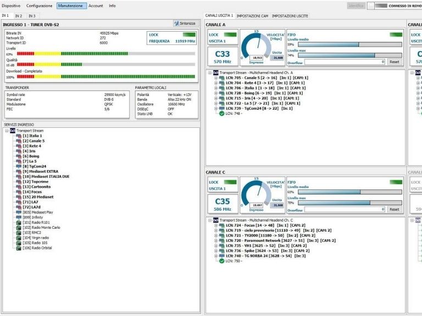Click the TgCom24 free-to-air service icon
The width and height of the screenshot is (422, 316).
[19, 167]
